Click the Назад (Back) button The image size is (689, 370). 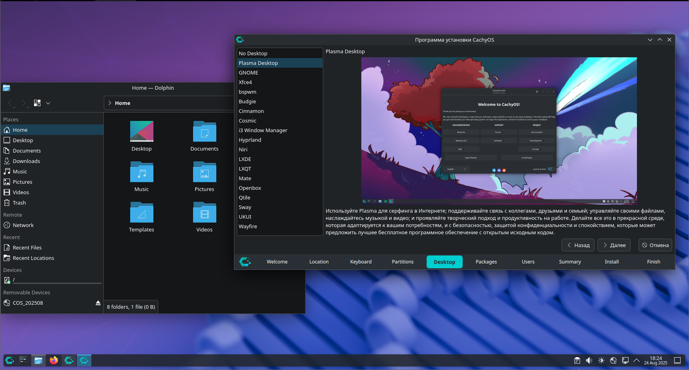pos(578,245)
